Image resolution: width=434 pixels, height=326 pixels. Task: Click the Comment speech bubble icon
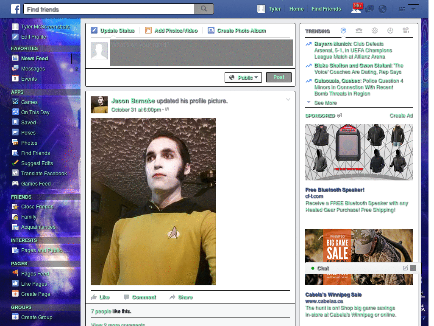coord(126,297)
